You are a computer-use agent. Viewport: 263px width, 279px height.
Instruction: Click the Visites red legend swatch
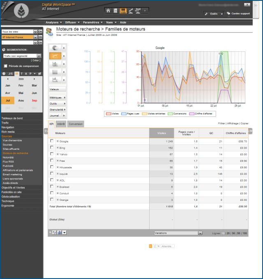tap(108, 114)
